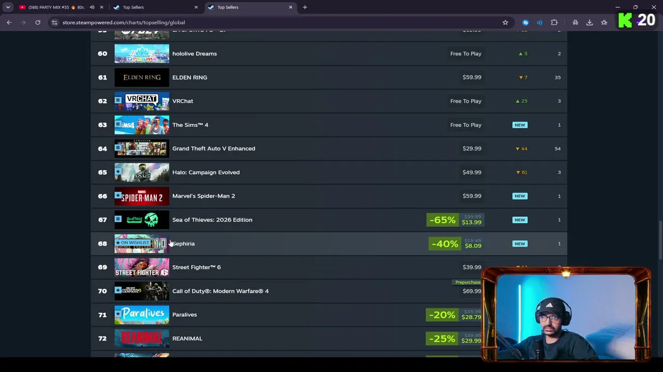Click the in-library icon on The Sims 4 thumbnail

[118, 125]
